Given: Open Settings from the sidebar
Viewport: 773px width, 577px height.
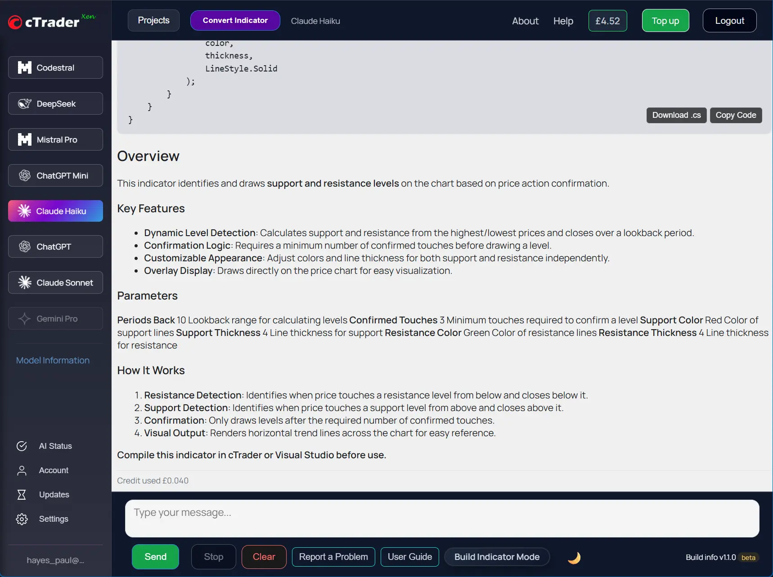Looking at the screenshot, I should (x=53, y=519).
